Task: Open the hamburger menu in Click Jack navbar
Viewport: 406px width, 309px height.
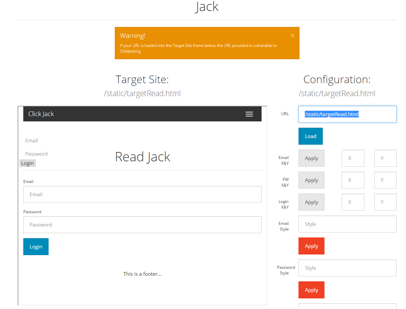Action: 249,114
